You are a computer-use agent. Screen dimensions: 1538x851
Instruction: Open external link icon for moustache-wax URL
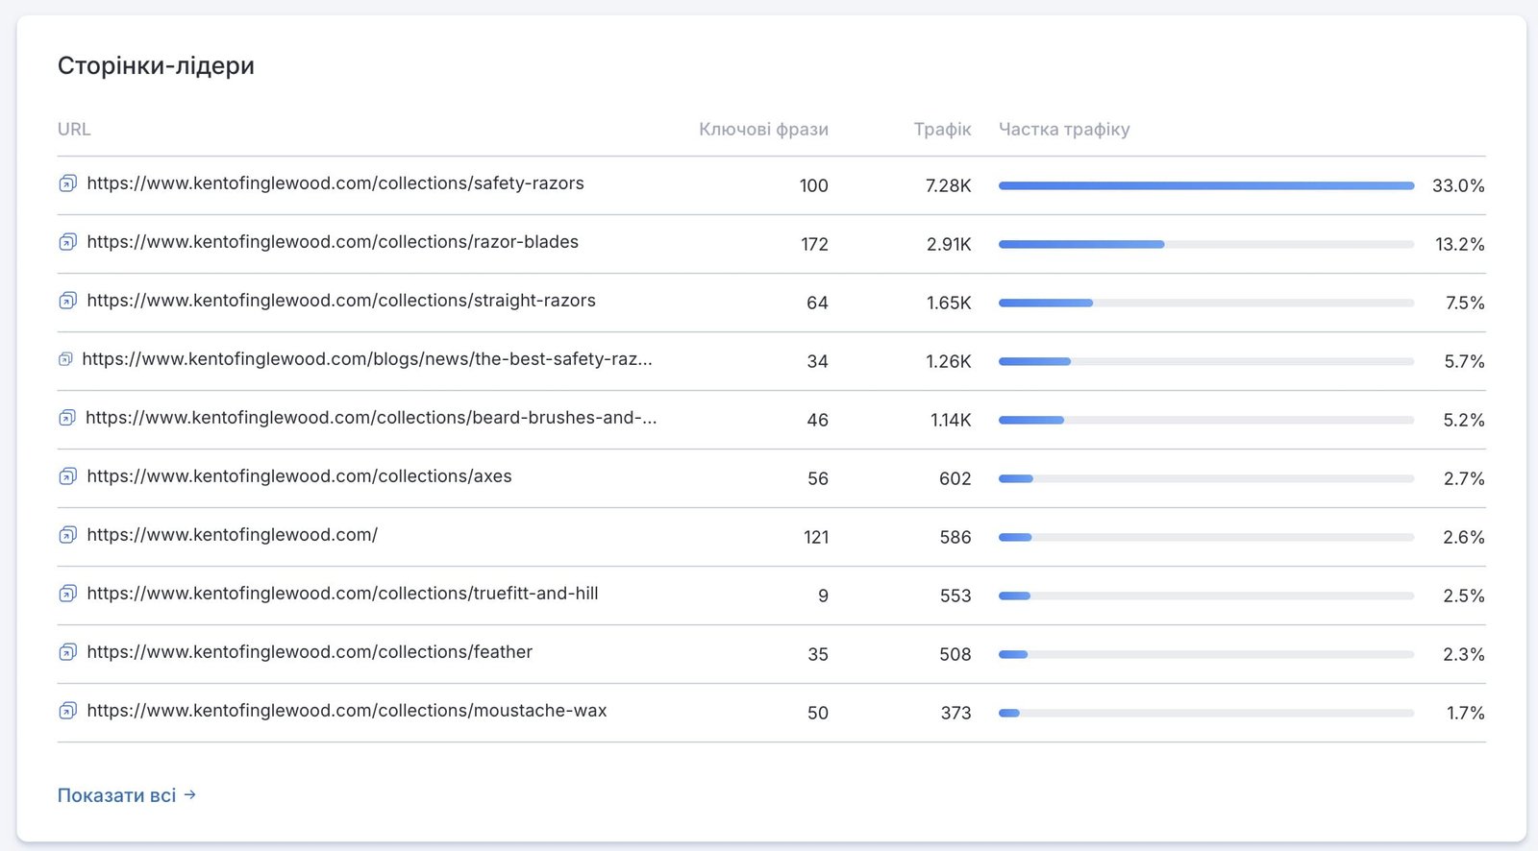pos(67,711)
